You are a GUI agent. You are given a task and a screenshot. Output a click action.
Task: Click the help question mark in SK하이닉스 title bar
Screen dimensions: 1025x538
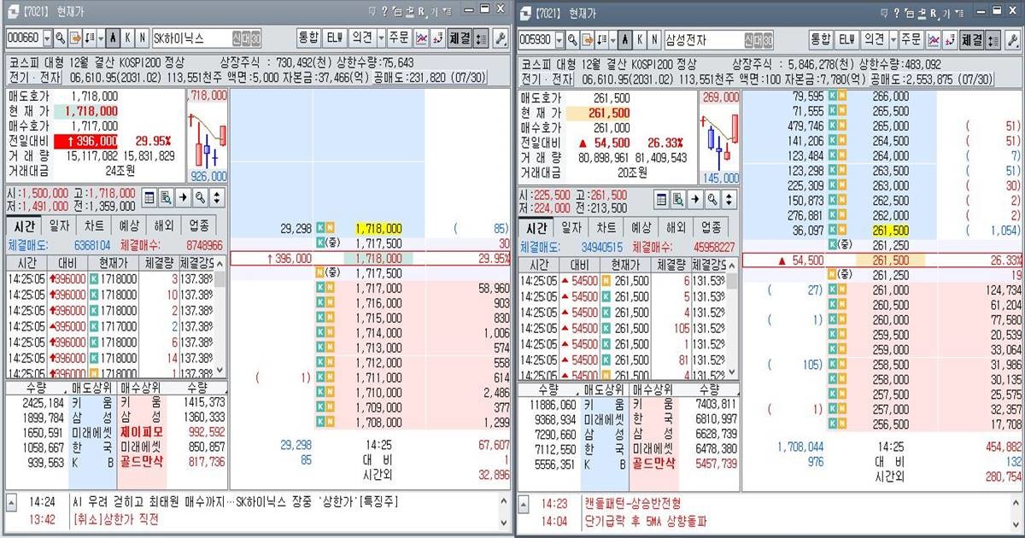(384, 12)
